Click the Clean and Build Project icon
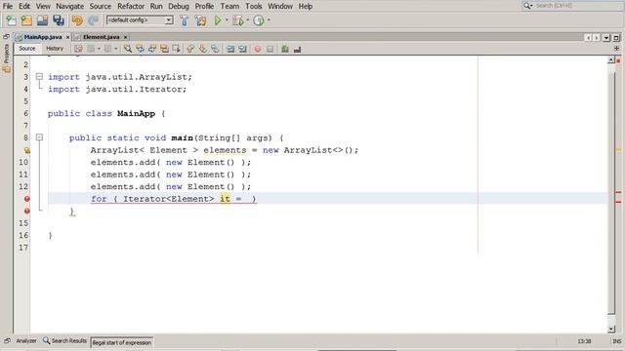The height and width of the screenshot is (351, 625). 201,20
